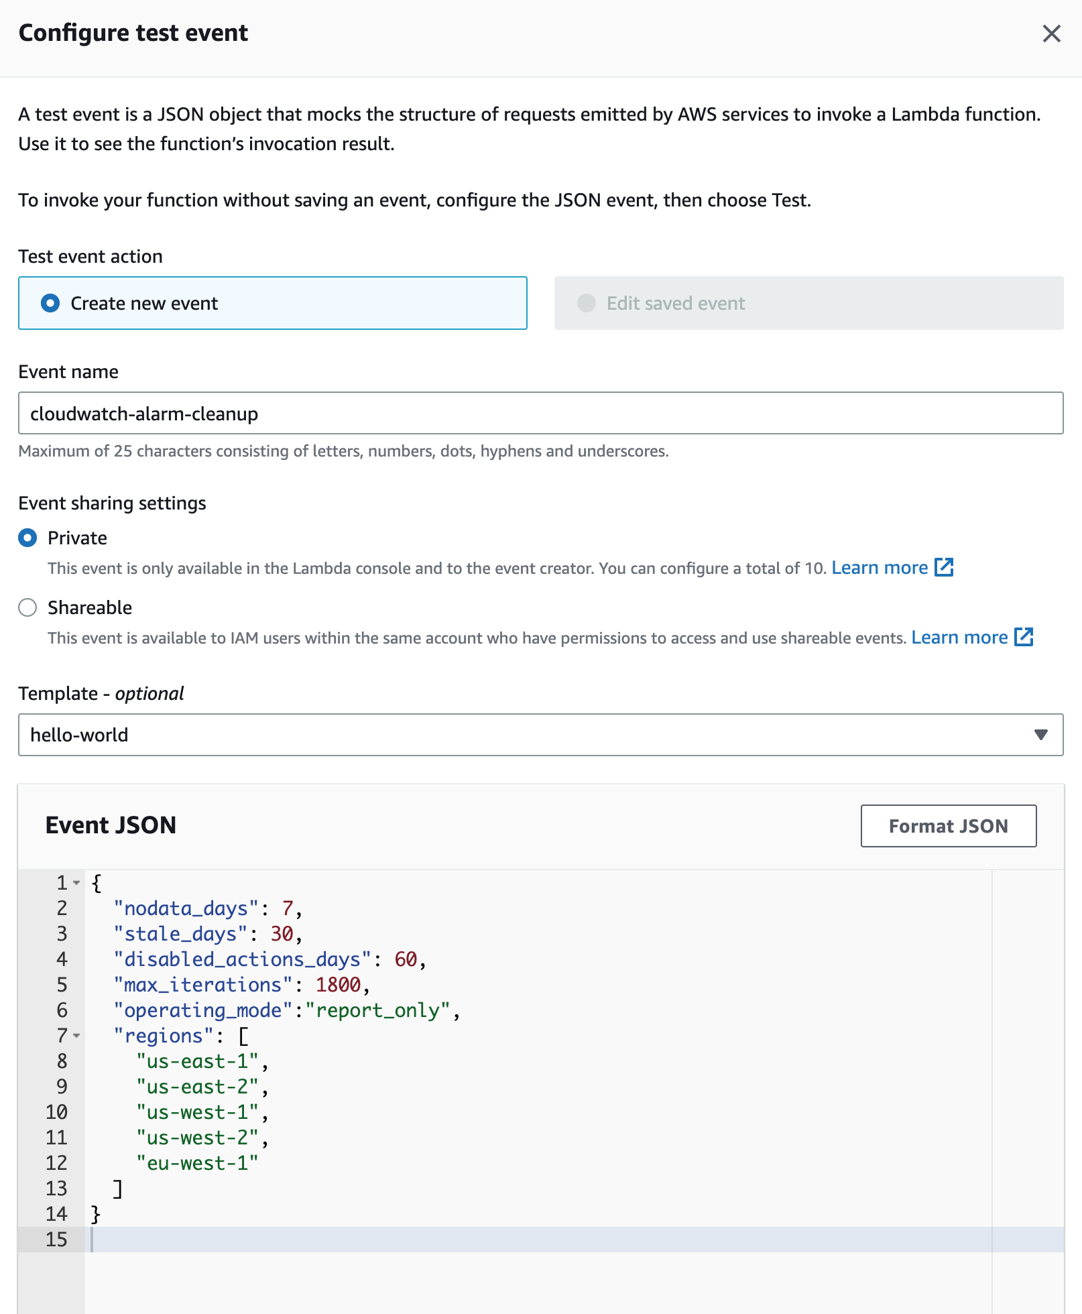Open the Template dropdown arrow
Screen dimensions: 1082x1314
point(1040,735)
